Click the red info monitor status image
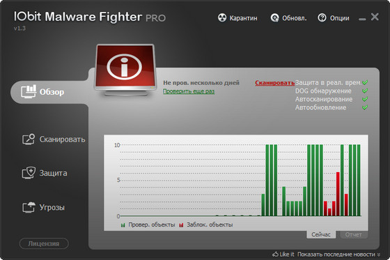This screenshot has width=390, height=260. [x=125, y=70]
